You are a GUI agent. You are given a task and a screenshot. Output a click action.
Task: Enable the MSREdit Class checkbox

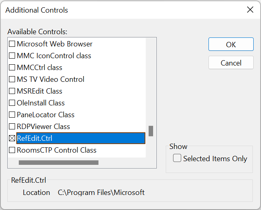(x=12, y=91)
